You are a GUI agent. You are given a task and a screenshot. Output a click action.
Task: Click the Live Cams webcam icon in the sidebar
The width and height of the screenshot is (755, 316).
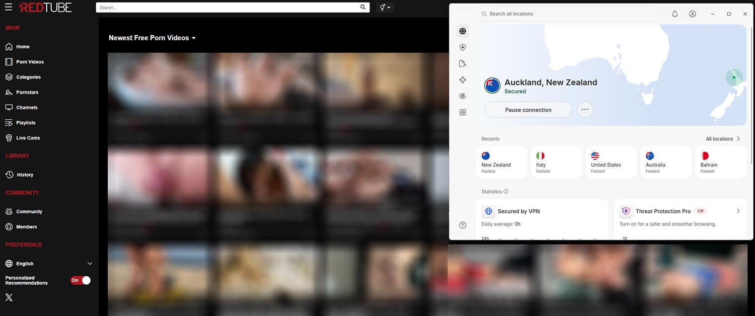click(9, 137)
